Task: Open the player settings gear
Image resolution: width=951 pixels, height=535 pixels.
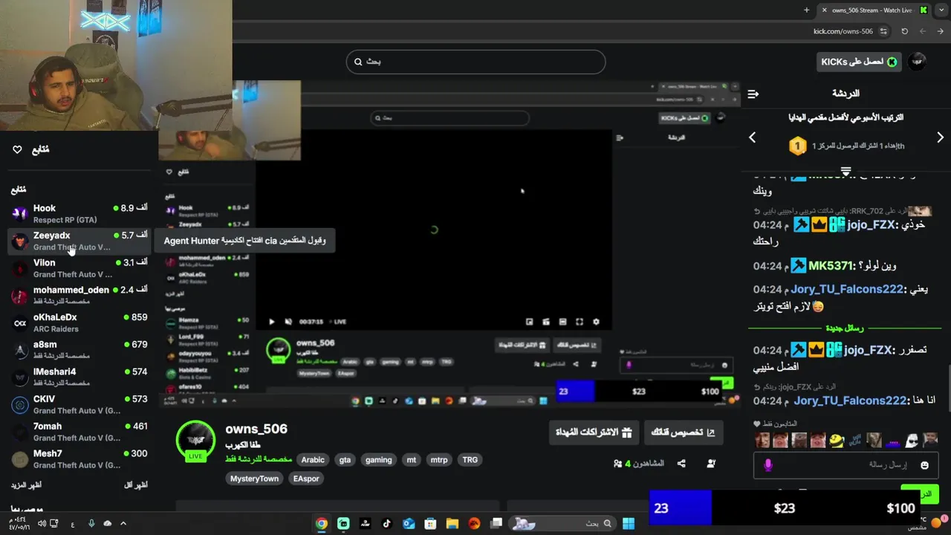Action: pos(596,322)
